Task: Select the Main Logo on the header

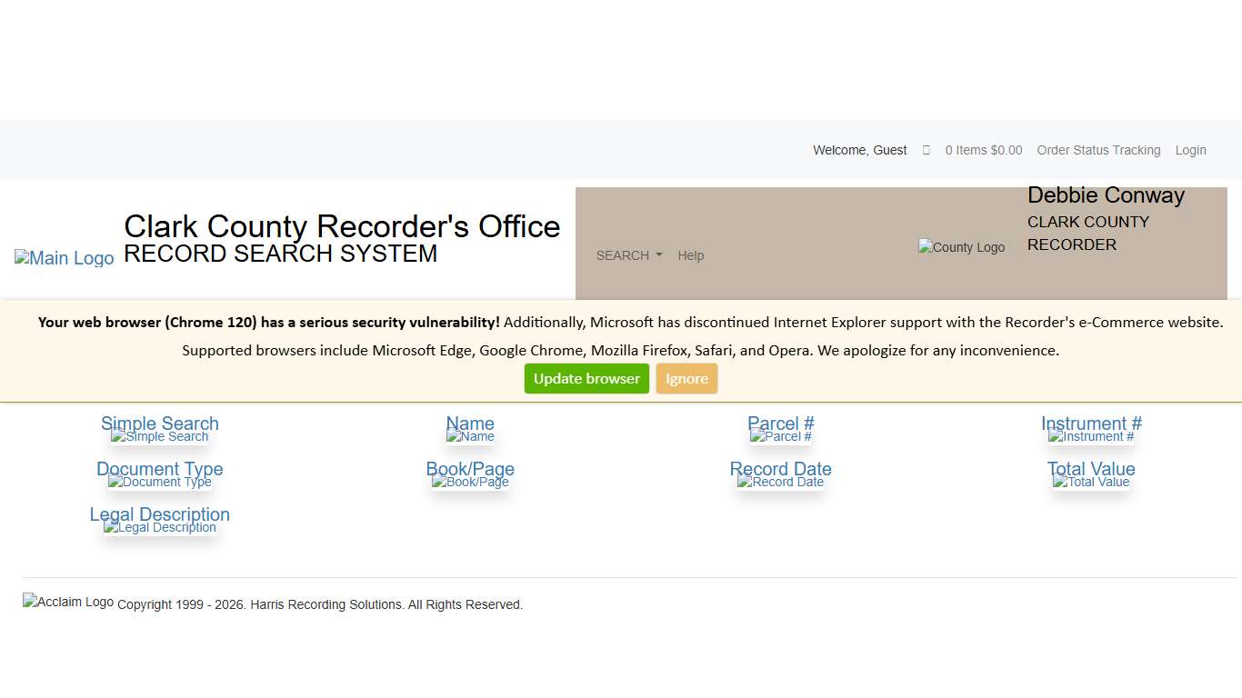Action: pyautogui.click(x=64, y=257)
